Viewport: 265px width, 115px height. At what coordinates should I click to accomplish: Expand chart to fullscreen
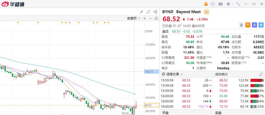point(148,12)
